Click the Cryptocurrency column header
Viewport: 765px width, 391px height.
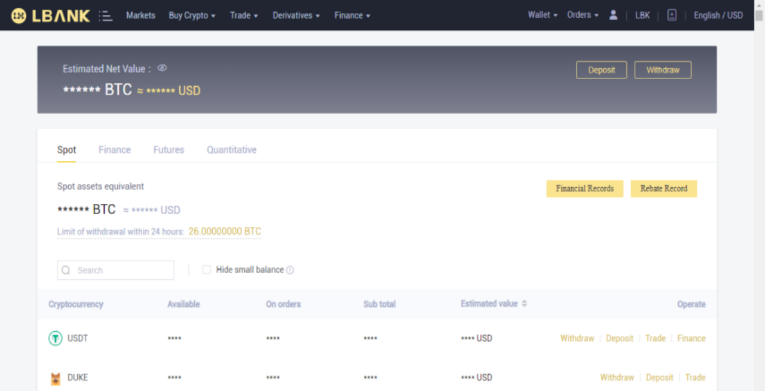pos(76,304)
